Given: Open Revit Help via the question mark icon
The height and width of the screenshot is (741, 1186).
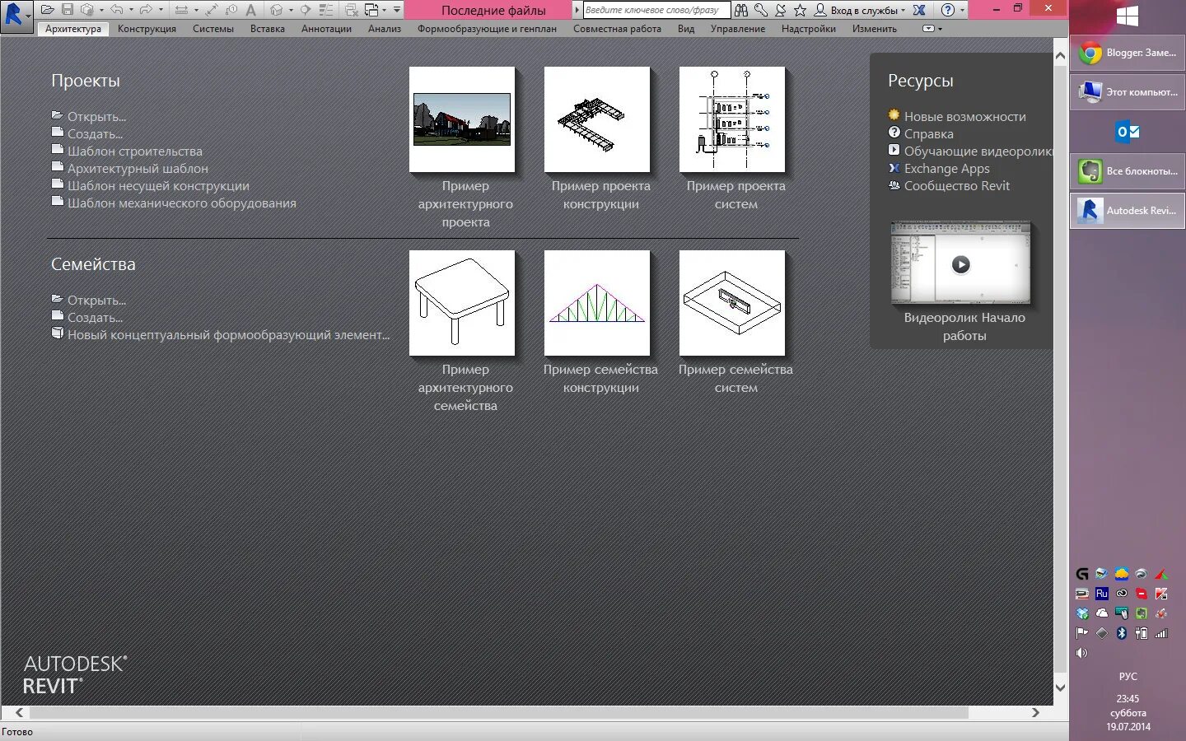Looking at the screenshot, I should pos(948,10).
